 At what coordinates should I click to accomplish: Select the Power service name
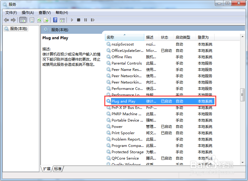(x=117, y=127)
